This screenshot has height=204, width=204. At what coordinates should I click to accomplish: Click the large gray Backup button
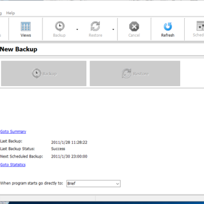click(44, 74)
